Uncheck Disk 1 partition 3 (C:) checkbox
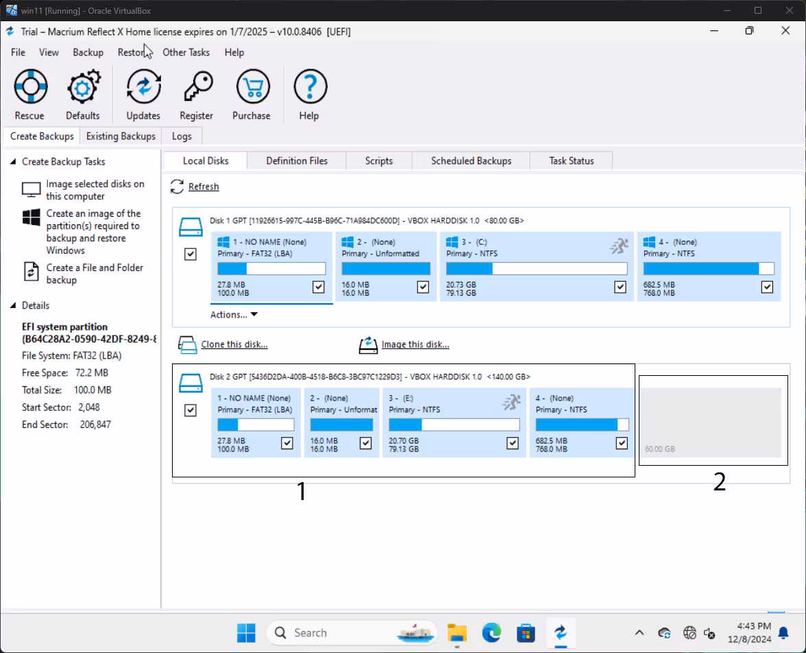The height and width of the screenshot is (653, 806). point(620,287)
